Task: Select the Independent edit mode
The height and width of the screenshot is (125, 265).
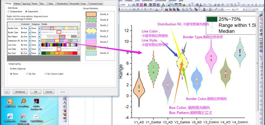Action: pyautogui.click(x=9, y=12)
